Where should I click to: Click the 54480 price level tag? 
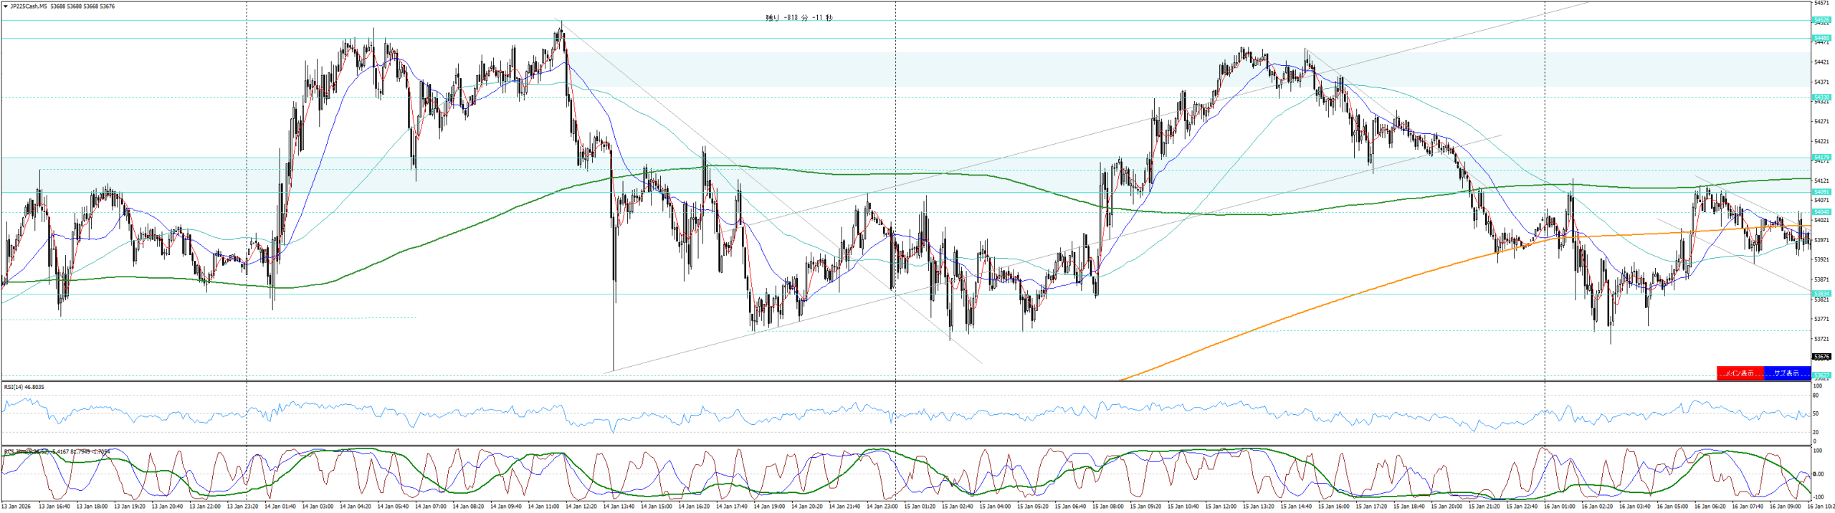click(x=1821, y=38)
